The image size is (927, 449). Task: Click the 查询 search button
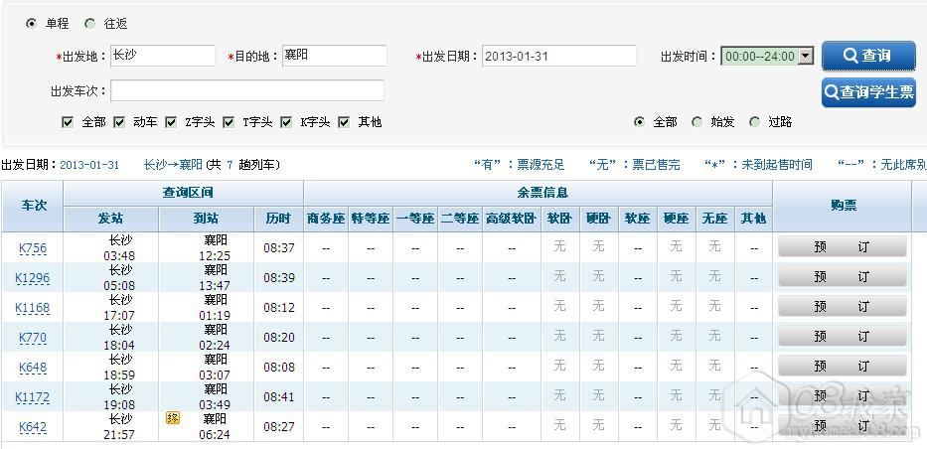tap(867, 56)
